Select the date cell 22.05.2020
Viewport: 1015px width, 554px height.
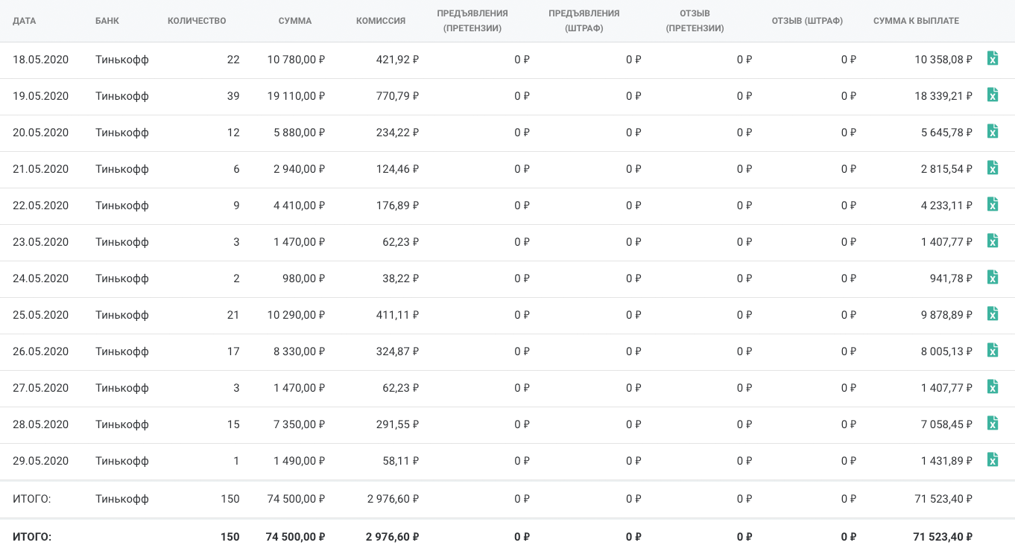click(x=40, y=206)
